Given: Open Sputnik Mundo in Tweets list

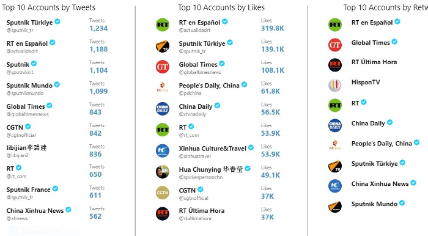Looking at the screenshot, I should point(29,86).
